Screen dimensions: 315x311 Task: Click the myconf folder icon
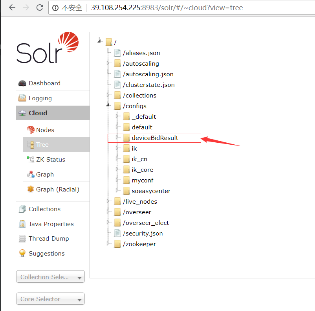pos(126,180)
